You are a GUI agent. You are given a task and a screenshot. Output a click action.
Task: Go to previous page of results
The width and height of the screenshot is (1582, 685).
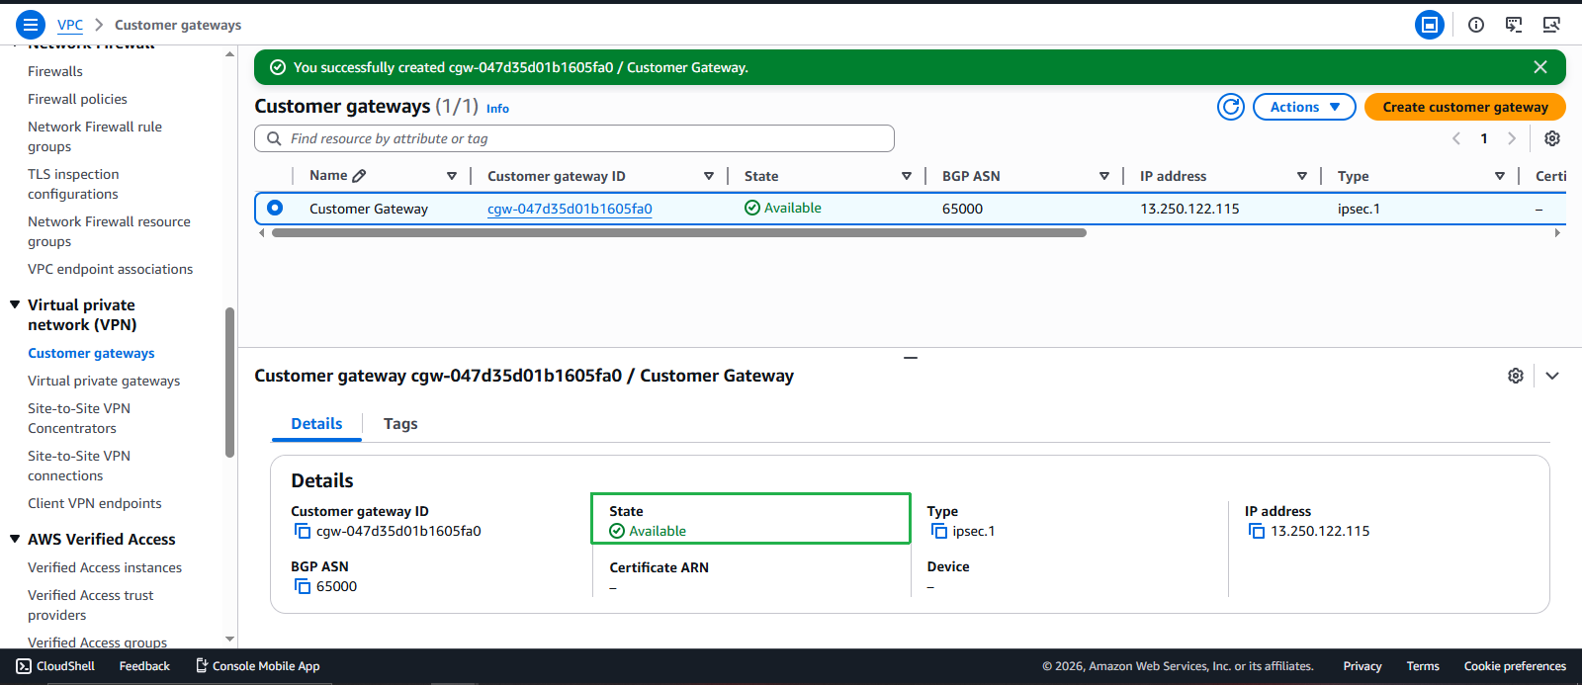pyautogui.click(x=1456, y=138)
